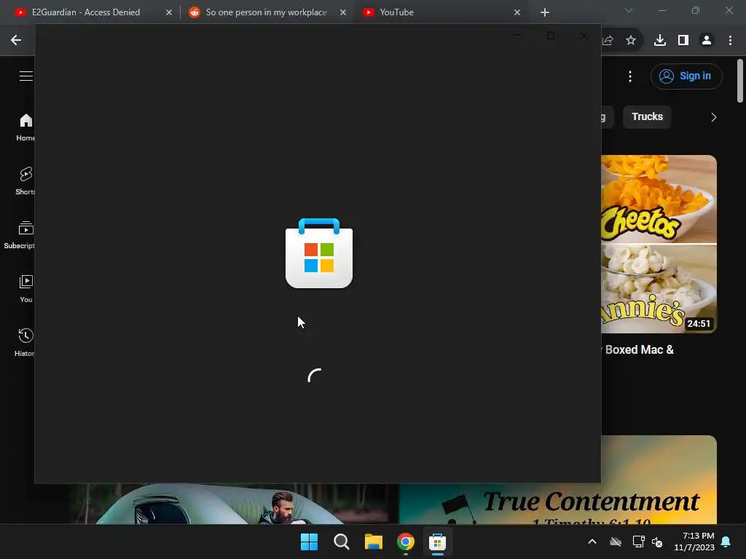Open Chrome profile avatar menu
Viewport: 746px width, 559px height.
(x=707, y=41)
